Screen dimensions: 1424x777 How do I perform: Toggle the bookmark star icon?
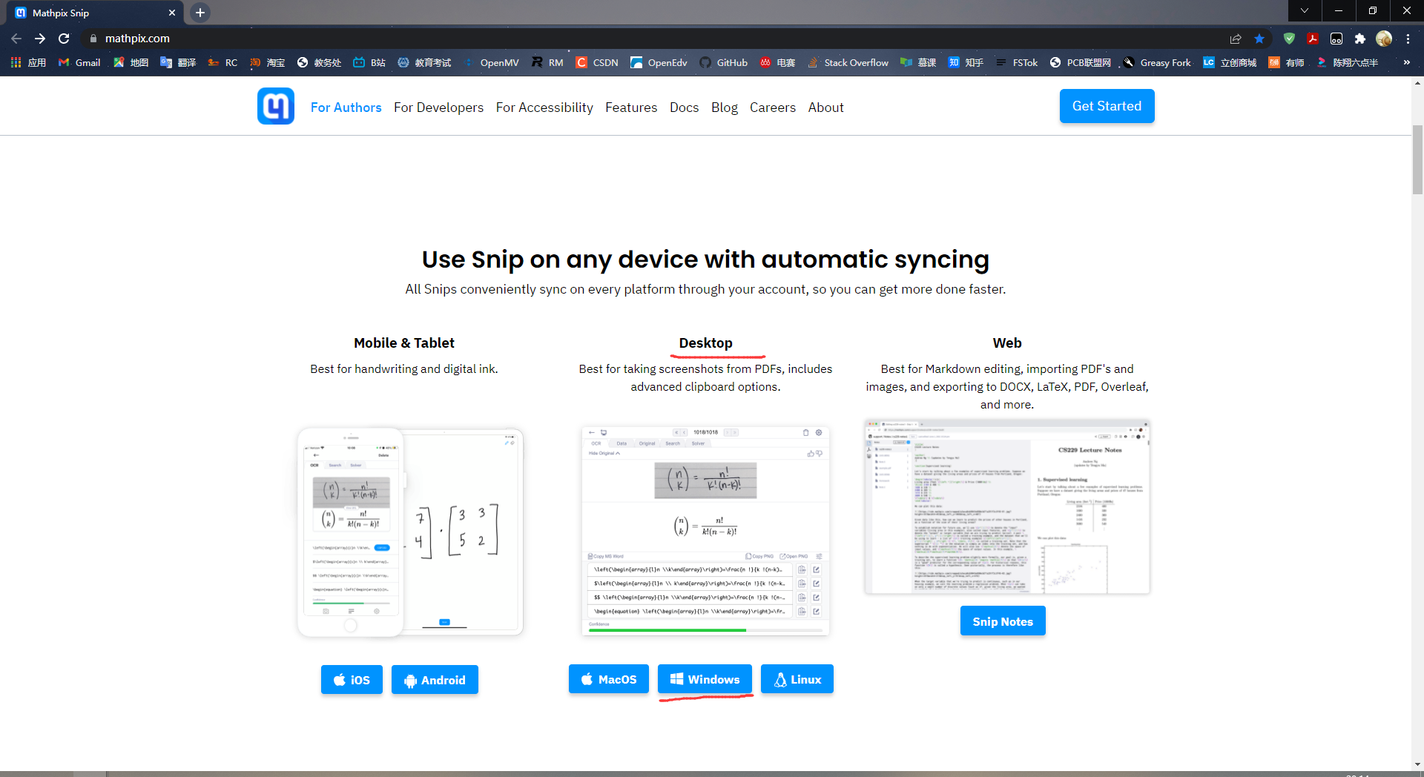(1259, 39)
